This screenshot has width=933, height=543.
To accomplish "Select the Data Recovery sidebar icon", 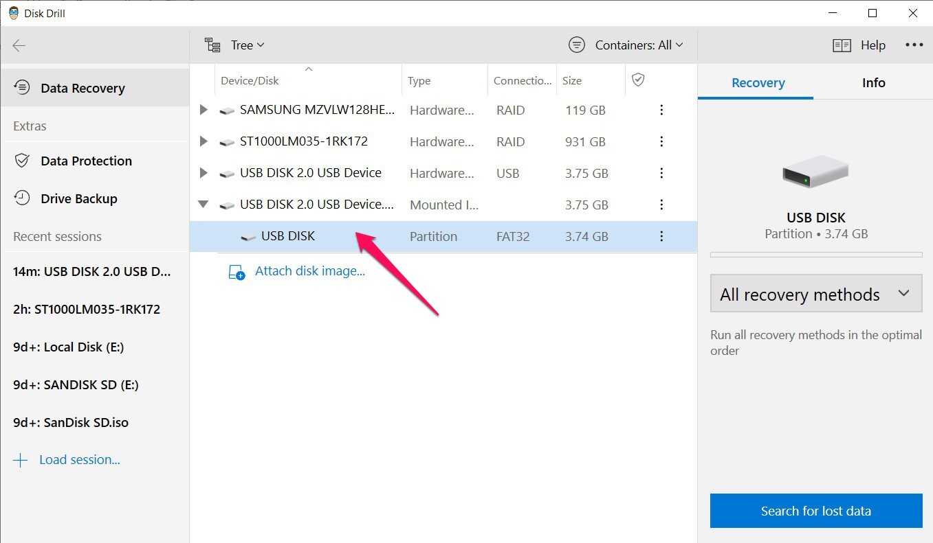I will pos(23,87).
